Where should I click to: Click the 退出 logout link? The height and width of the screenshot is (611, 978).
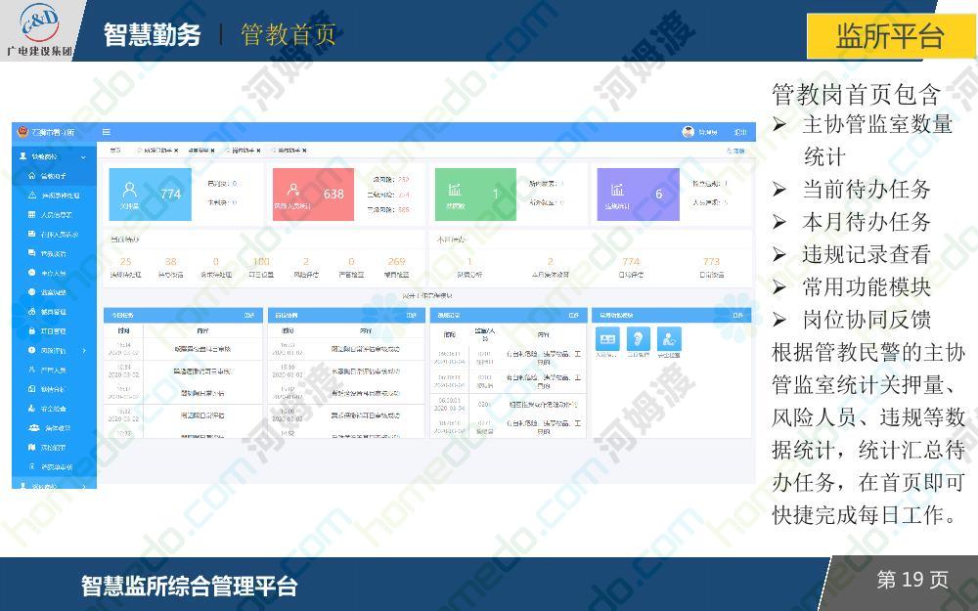point(740,132)
